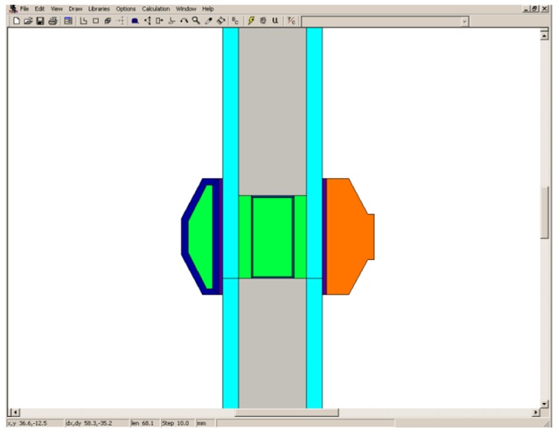Select the green center rectangle
This screenshot has width=558, height=431.
[272, 237]
